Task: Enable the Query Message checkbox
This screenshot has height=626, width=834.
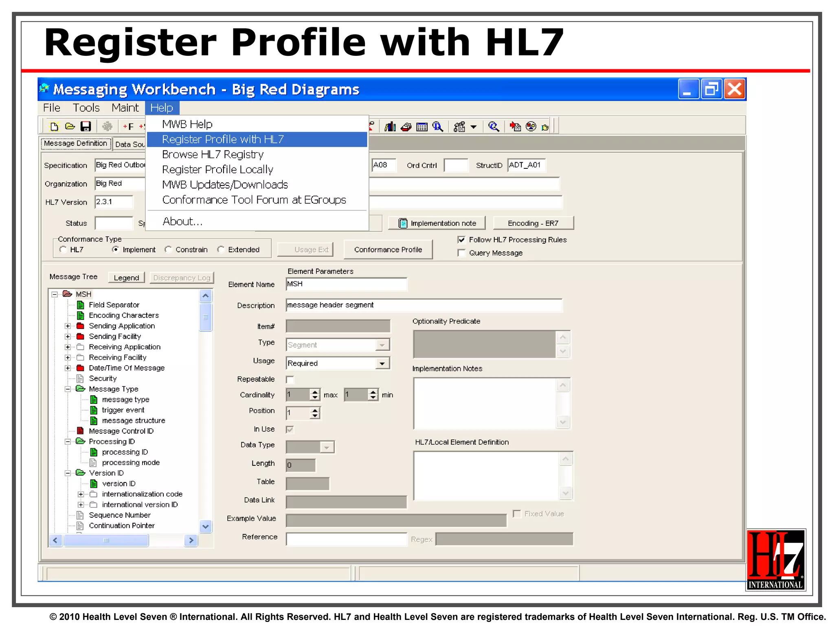Action: click(461, 253)
